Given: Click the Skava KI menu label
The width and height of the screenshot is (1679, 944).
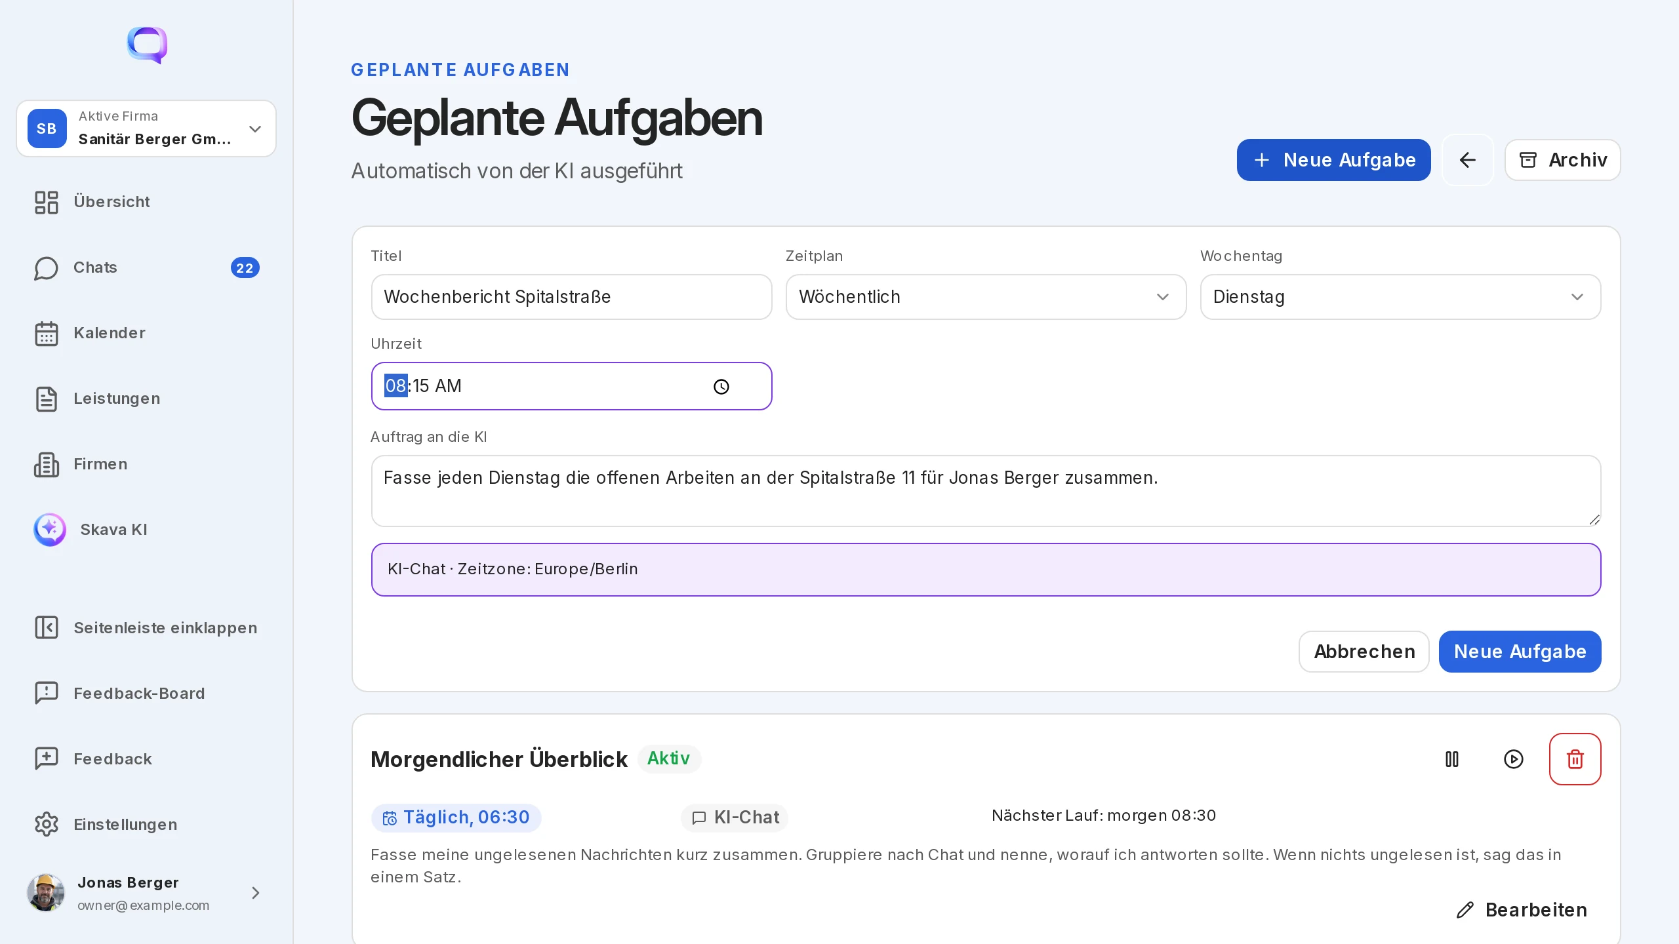Looking at the screenshot, I should tap(113, 530).
